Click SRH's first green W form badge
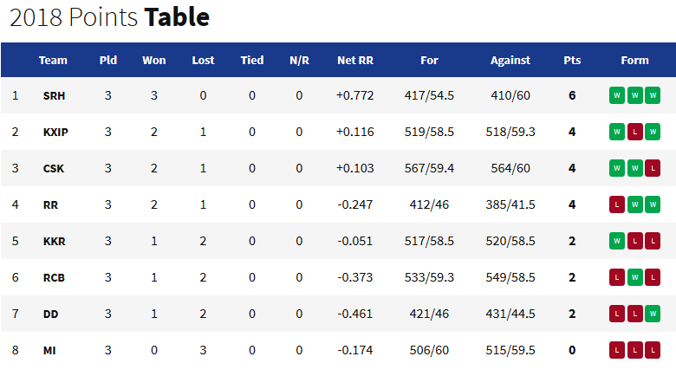The image size is (676, 376). [617, 95]
